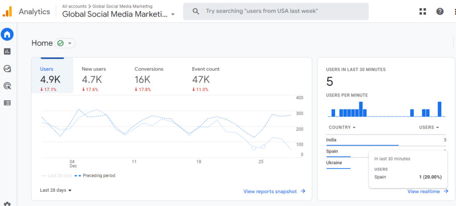Viewport: 456px width, 206px height.
Task: Click the search input field
Action: 276,11
